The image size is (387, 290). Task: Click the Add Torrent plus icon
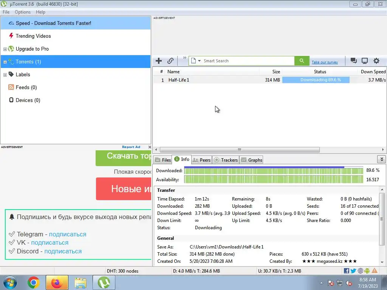(159, 61)
